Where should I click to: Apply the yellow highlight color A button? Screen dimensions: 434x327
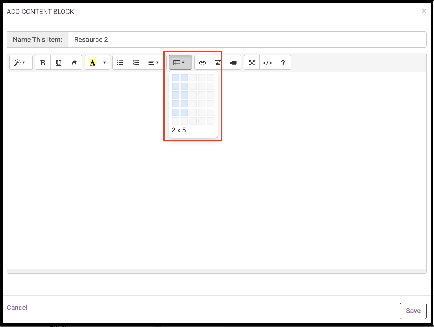92,62
